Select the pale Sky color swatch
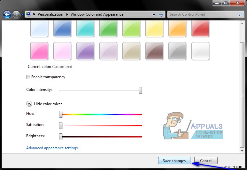Image resolution: width=247 pixels, height=170 pixels. 39,29
